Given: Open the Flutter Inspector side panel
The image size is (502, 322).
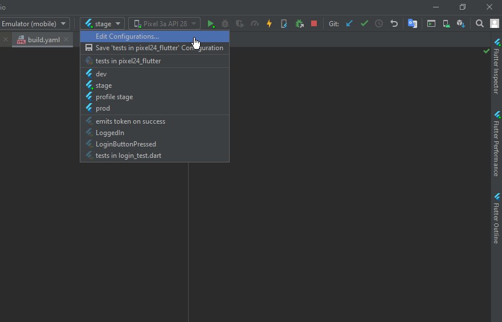Looking at the screenshot, I should click(x=496, y=67).
